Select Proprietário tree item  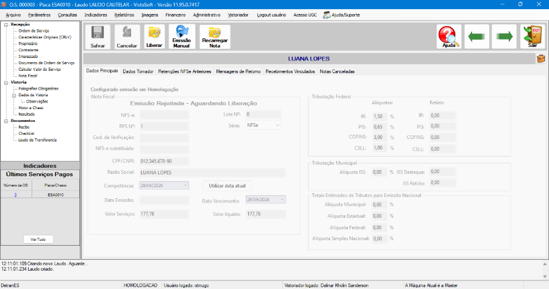click(28, 44)
